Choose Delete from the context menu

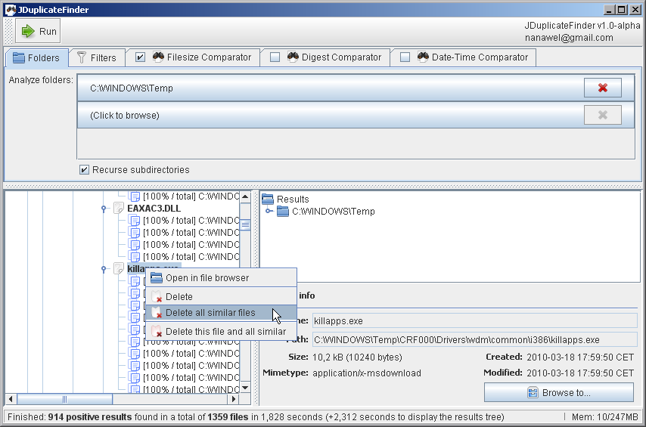[221, 296]
